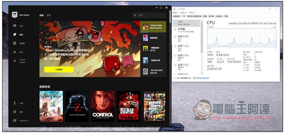Click the Task Manager resource list scrollbar thumb
Viewport: 285px width, 133px height.
pos(202,37)
